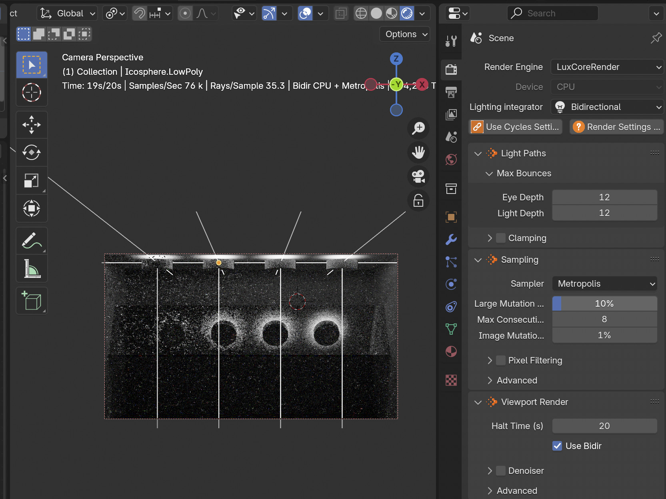Select the Annotate pencil tool
Image resolution: width=666 pixels, height=499 pixels.
tap(32, 240)
